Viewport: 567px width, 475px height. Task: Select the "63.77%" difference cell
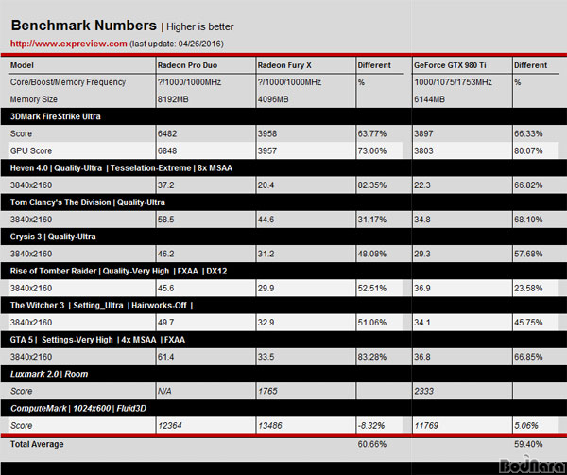pyautogui.click(x=372, y=133)
